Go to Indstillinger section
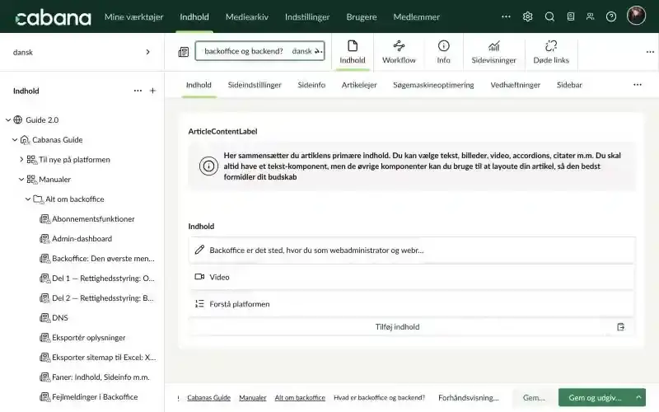The height and width of the screenshot is (412, 659). point(307,16)
